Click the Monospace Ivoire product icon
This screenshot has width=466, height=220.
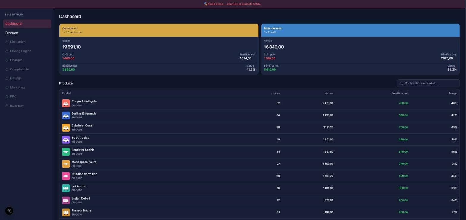(66, 164)
